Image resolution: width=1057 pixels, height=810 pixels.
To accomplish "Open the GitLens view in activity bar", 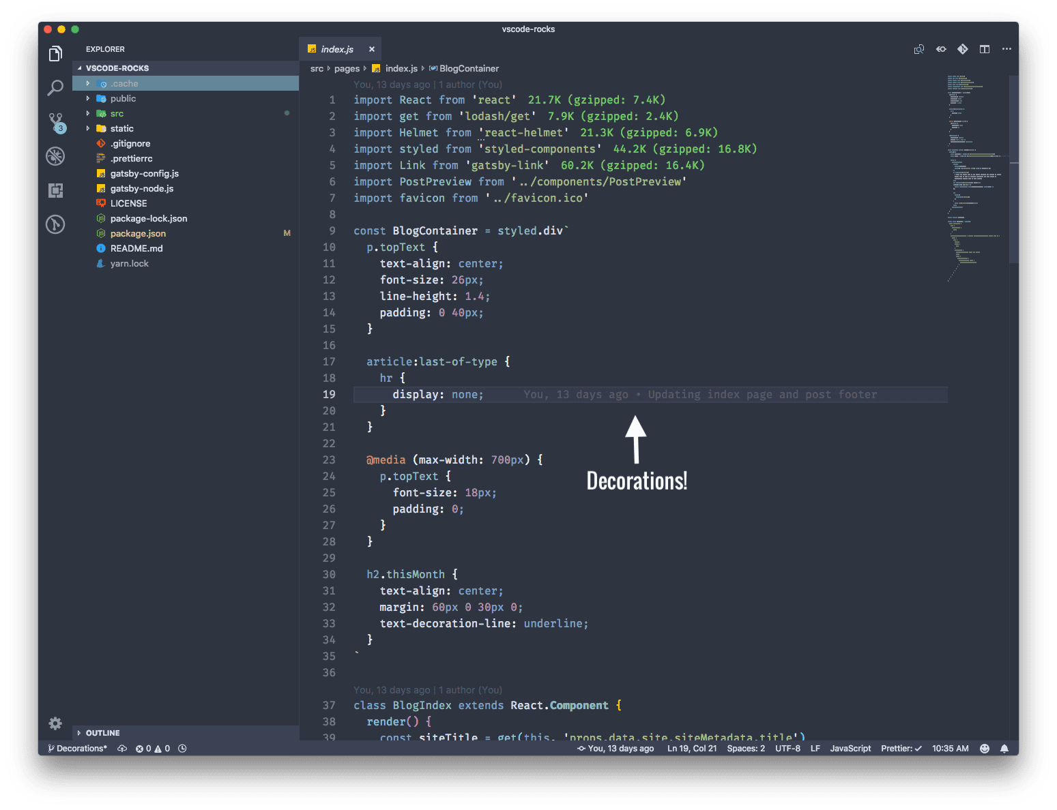I will (x=55, y=224).
